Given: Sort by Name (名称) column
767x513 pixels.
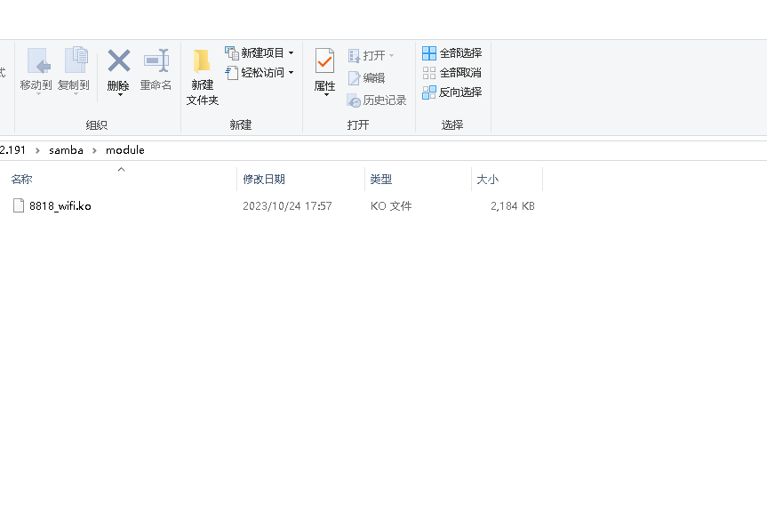Looking at the screenshot, I should [21, 180].
